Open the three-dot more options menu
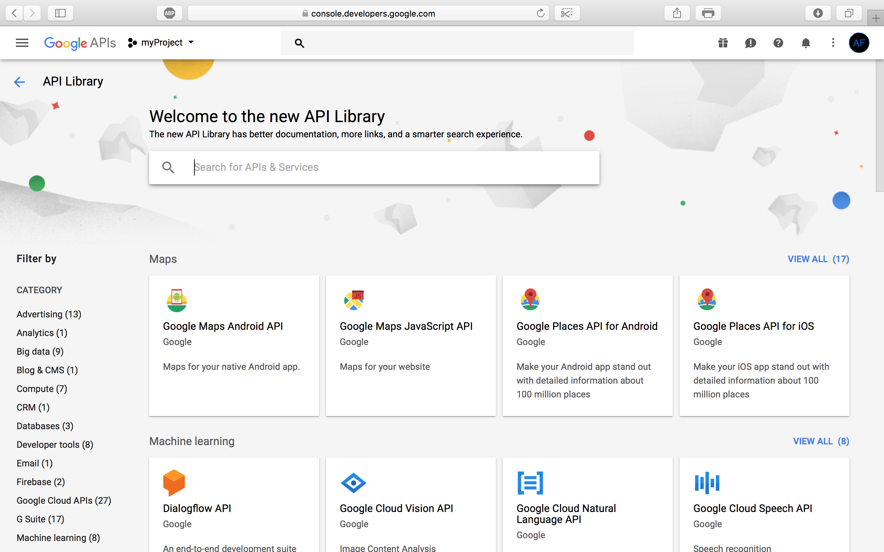 coord(833,43)
